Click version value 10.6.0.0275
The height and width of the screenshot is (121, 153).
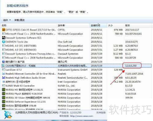[132, 42]
